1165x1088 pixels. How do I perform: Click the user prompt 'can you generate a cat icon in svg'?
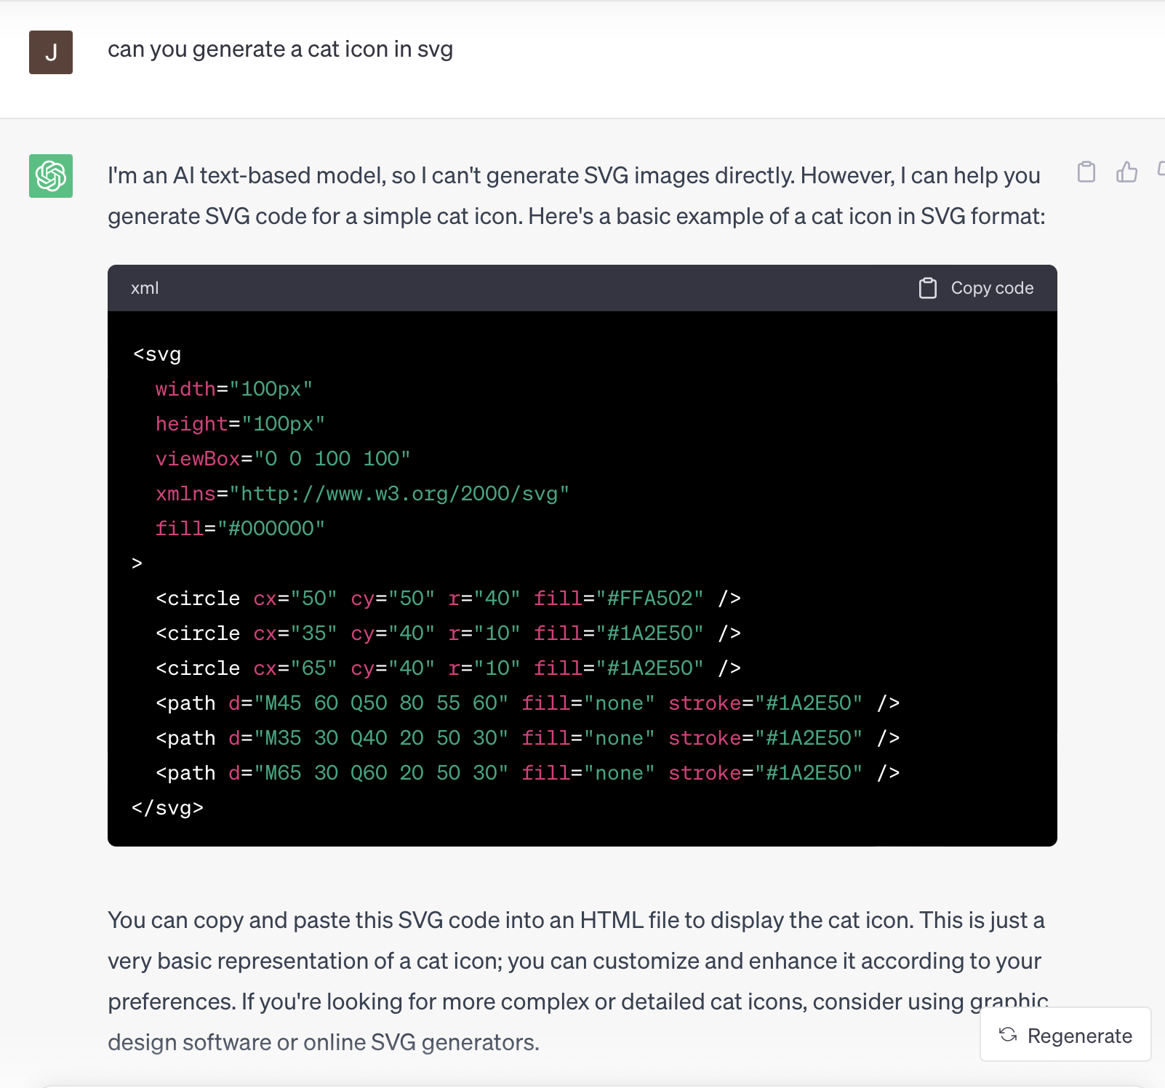click(280, 49)
